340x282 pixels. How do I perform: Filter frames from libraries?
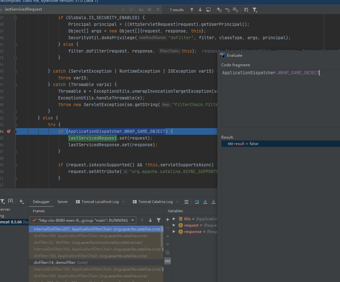tap(159, 220)
